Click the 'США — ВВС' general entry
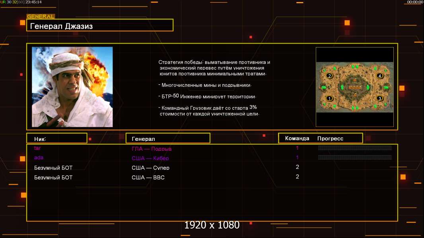 click(x=148, y=177)
